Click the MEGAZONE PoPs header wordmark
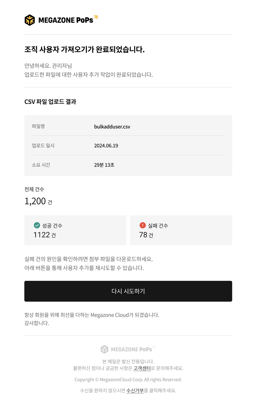 click(x=66, y=20)
